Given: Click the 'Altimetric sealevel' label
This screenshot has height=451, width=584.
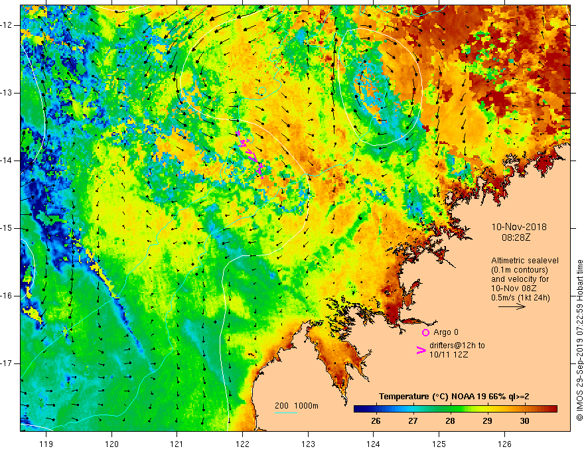Looking at the screenshot, I should [525, 261].
